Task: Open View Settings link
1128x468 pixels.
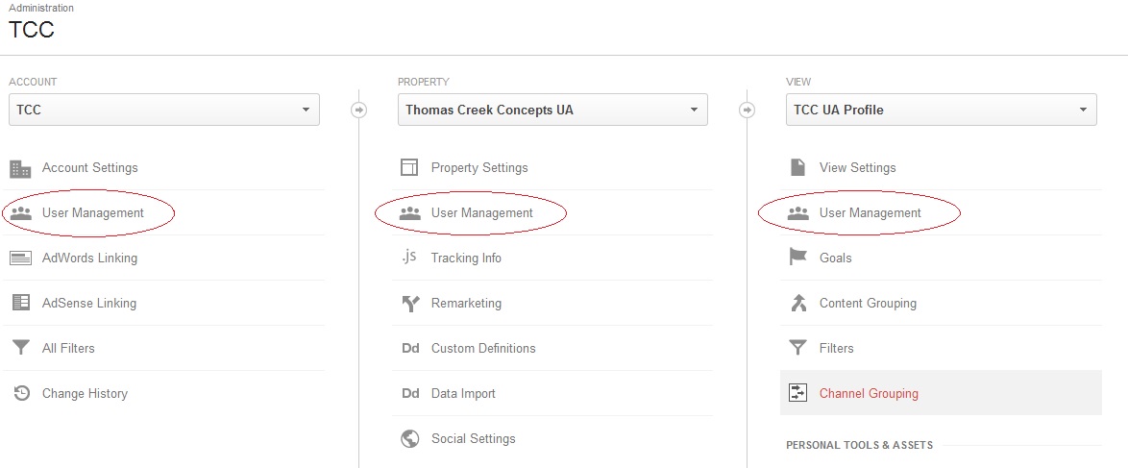Action: tap(857, 168)
